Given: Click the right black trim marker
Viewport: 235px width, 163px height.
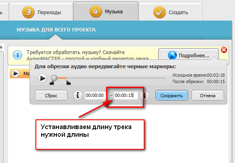Looking at the screenshot, I should 69,83.
